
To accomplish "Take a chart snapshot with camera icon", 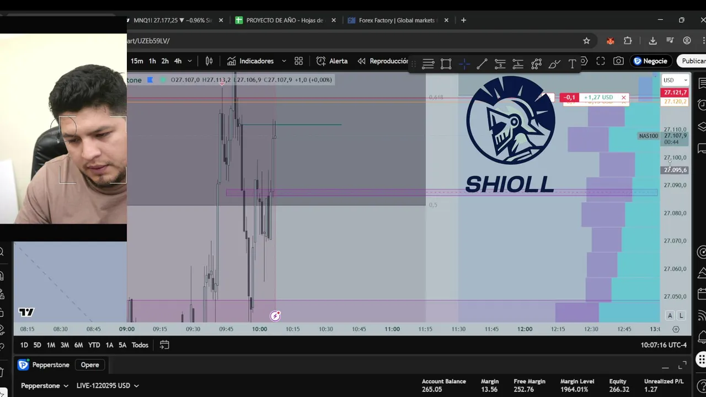I will 618,61.
